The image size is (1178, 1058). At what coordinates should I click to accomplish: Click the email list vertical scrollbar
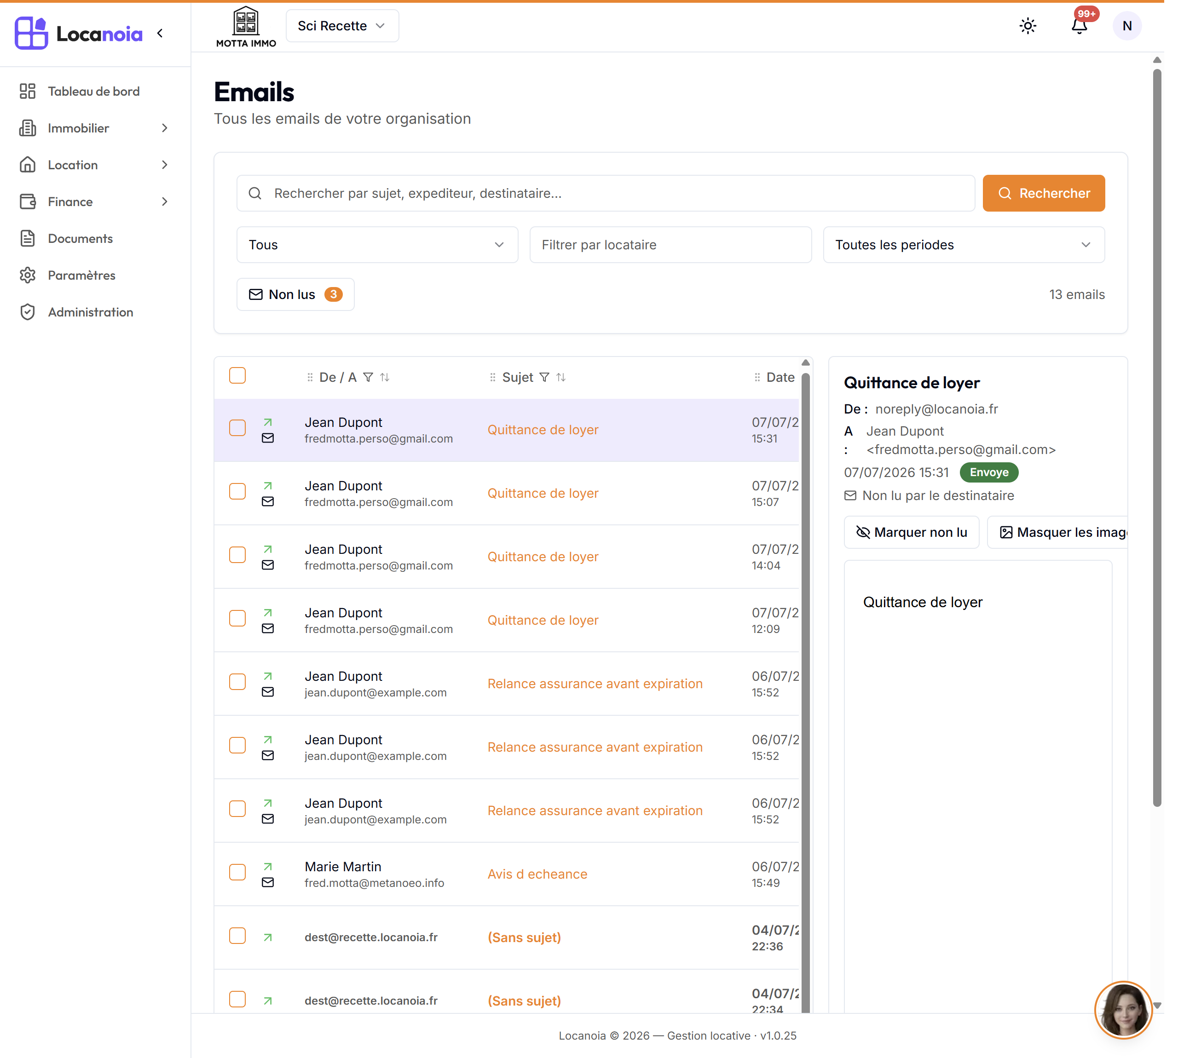[x=805, y=692]
